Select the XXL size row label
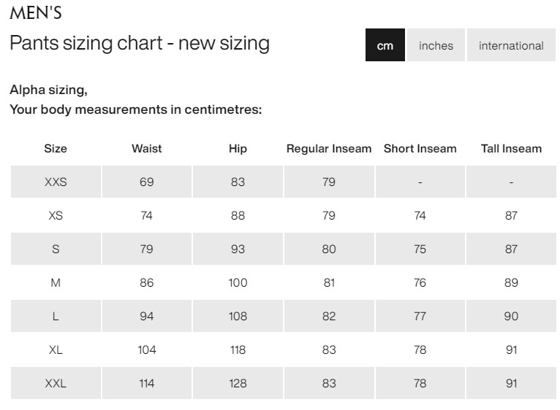Screen dimensions: 560x410 tap(56, 384)
